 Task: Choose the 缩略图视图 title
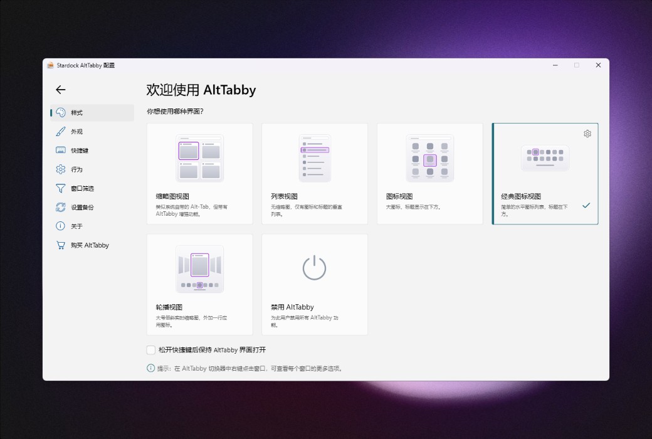172,196
